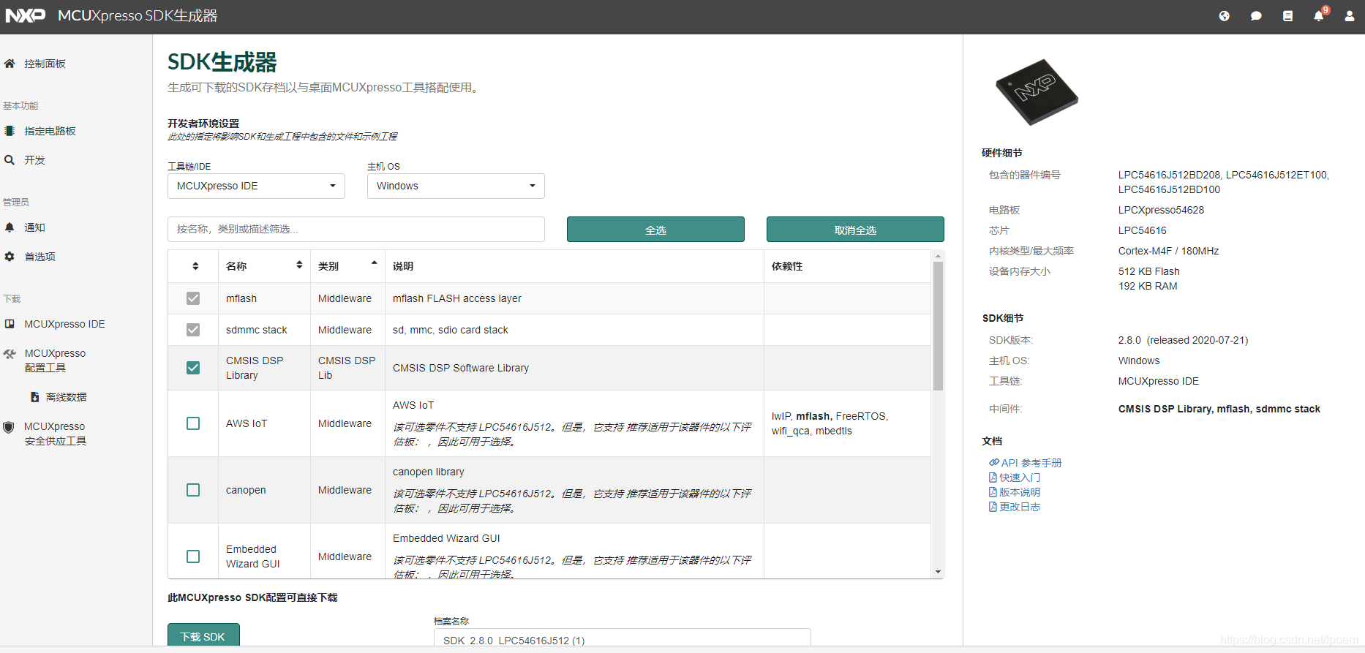Uncheck the CMSIS DSP Library checkbox

coord(193,368)
